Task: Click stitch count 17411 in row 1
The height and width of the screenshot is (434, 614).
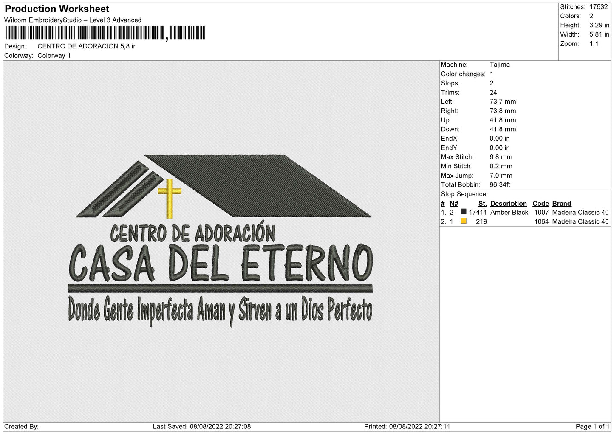Action: (x=478, y=213)
